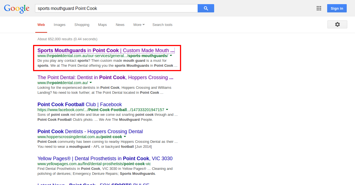Image resolution: width=355 pixels, height=185 pixels.
Task: Click the facebook.com Point-Cook-Football green URL
Action: 101,110
